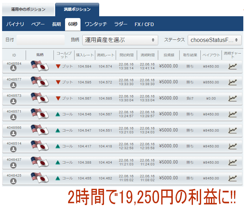Select the バイナリ option type tab
This screenshot has width=244, height=207.
[x=15, y=24]
